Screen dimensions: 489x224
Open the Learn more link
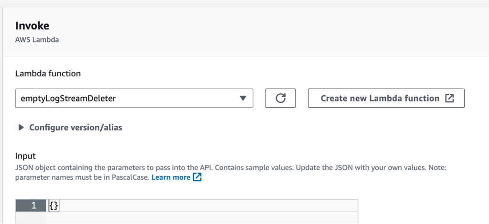[x=170, y=177]
